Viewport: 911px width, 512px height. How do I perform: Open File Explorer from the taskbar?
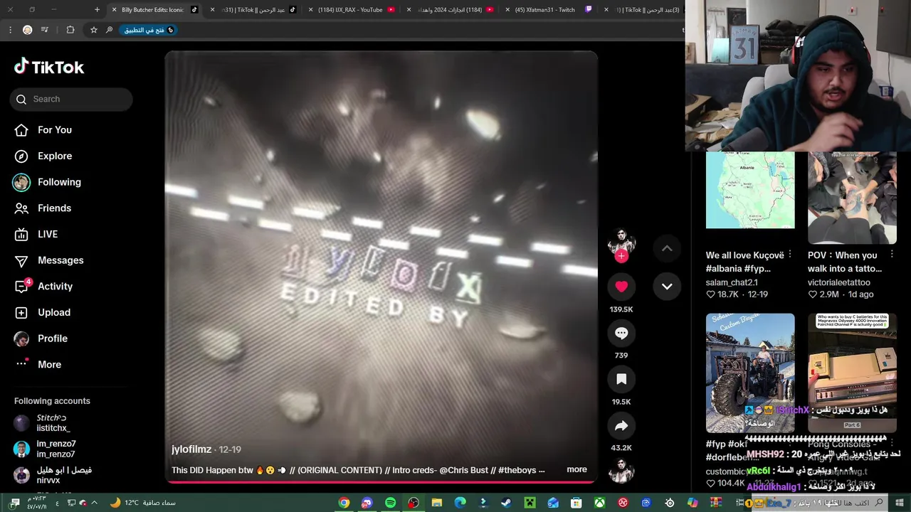click(436, 503)
